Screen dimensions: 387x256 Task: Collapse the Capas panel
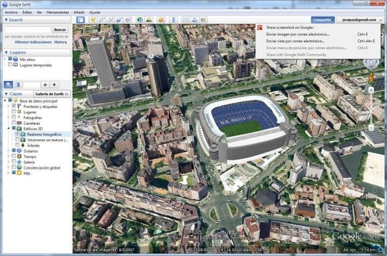(x=5, y=94)
